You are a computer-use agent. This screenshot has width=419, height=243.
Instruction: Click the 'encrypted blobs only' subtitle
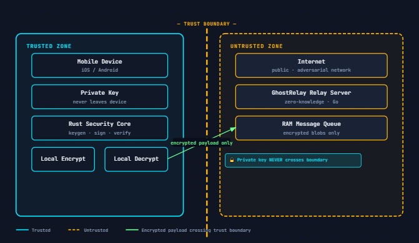(x=312, y=133)
